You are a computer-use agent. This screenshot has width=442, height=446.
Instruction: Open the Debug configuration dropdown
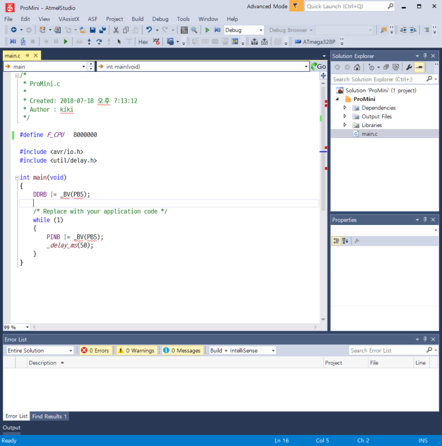244,30
